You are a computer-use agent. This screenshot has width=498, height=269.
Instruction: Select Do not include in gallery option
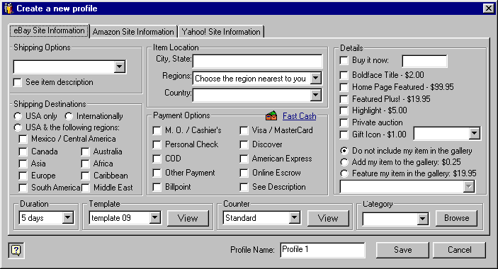point(344,151)
